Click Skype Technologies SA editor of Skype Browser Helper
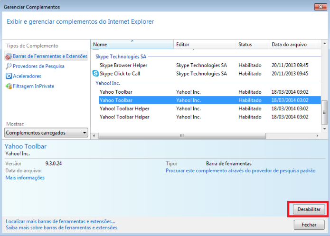The image size is (330, 236). click(201, 65)
